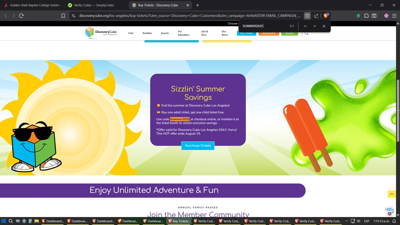Click the 1/1 match count in find bar
The height and width of the screenshot is (225, 400).
291,26
